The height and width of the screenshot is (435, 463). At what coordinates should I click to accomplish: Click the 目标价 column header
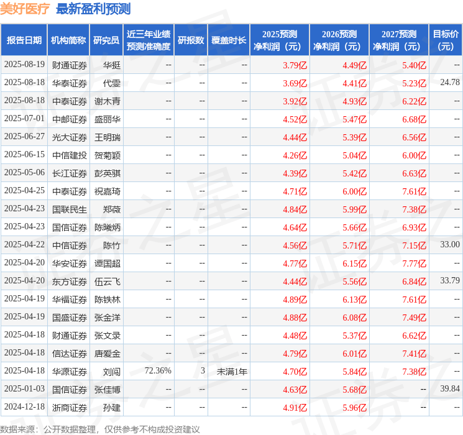point(446,40)
